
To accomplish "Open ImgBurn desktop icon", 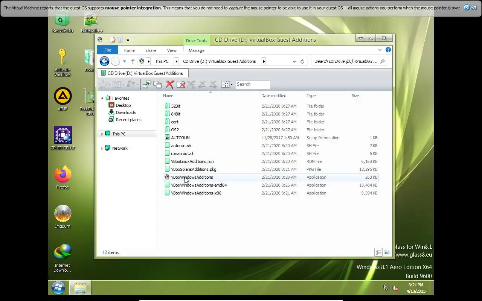I will [63, 217].
